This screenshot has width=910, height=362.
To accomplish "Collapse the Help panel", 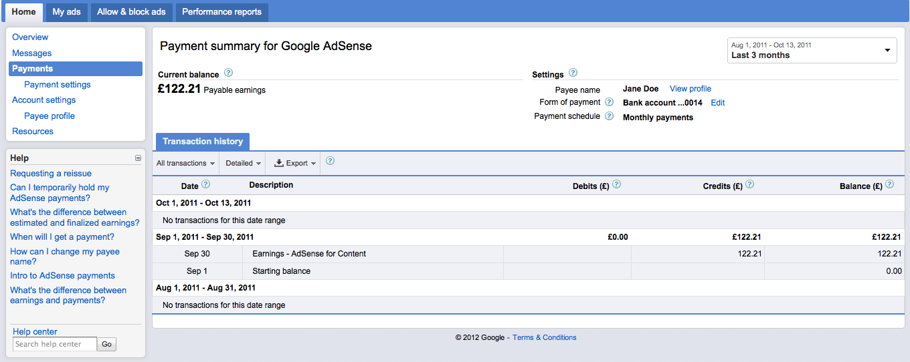I will coord(138,158).
